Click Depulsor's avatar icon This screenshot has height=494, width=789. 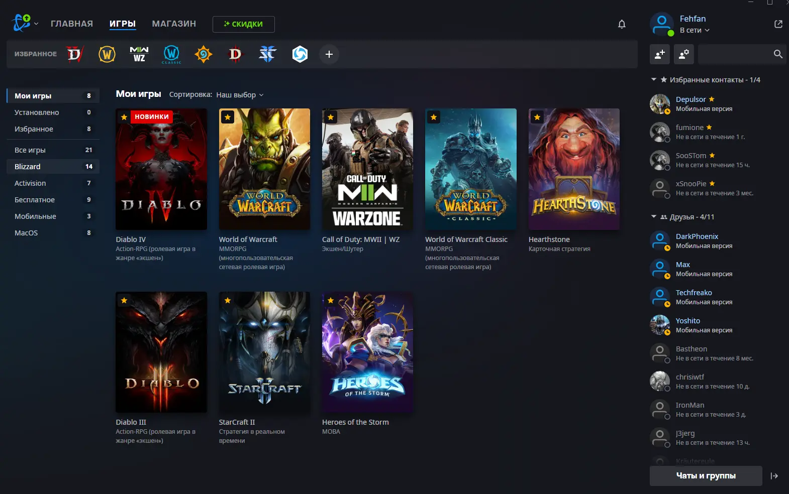(x=660, y=104)
